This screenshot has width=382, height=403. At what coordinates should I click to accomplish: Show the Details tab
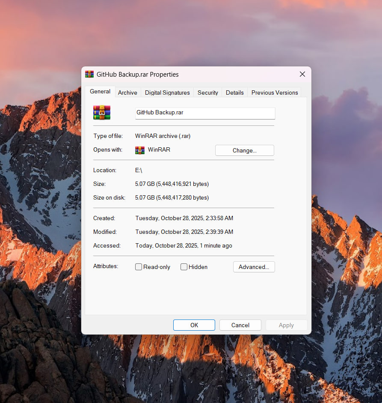click(x=234, y=93)
